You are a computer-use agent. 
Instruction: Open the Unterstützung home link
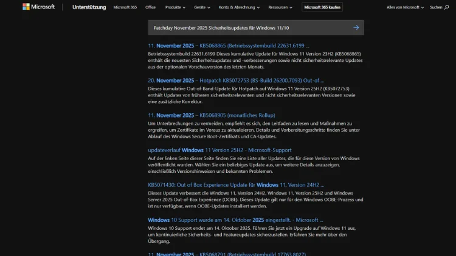(x=89, y=7)
